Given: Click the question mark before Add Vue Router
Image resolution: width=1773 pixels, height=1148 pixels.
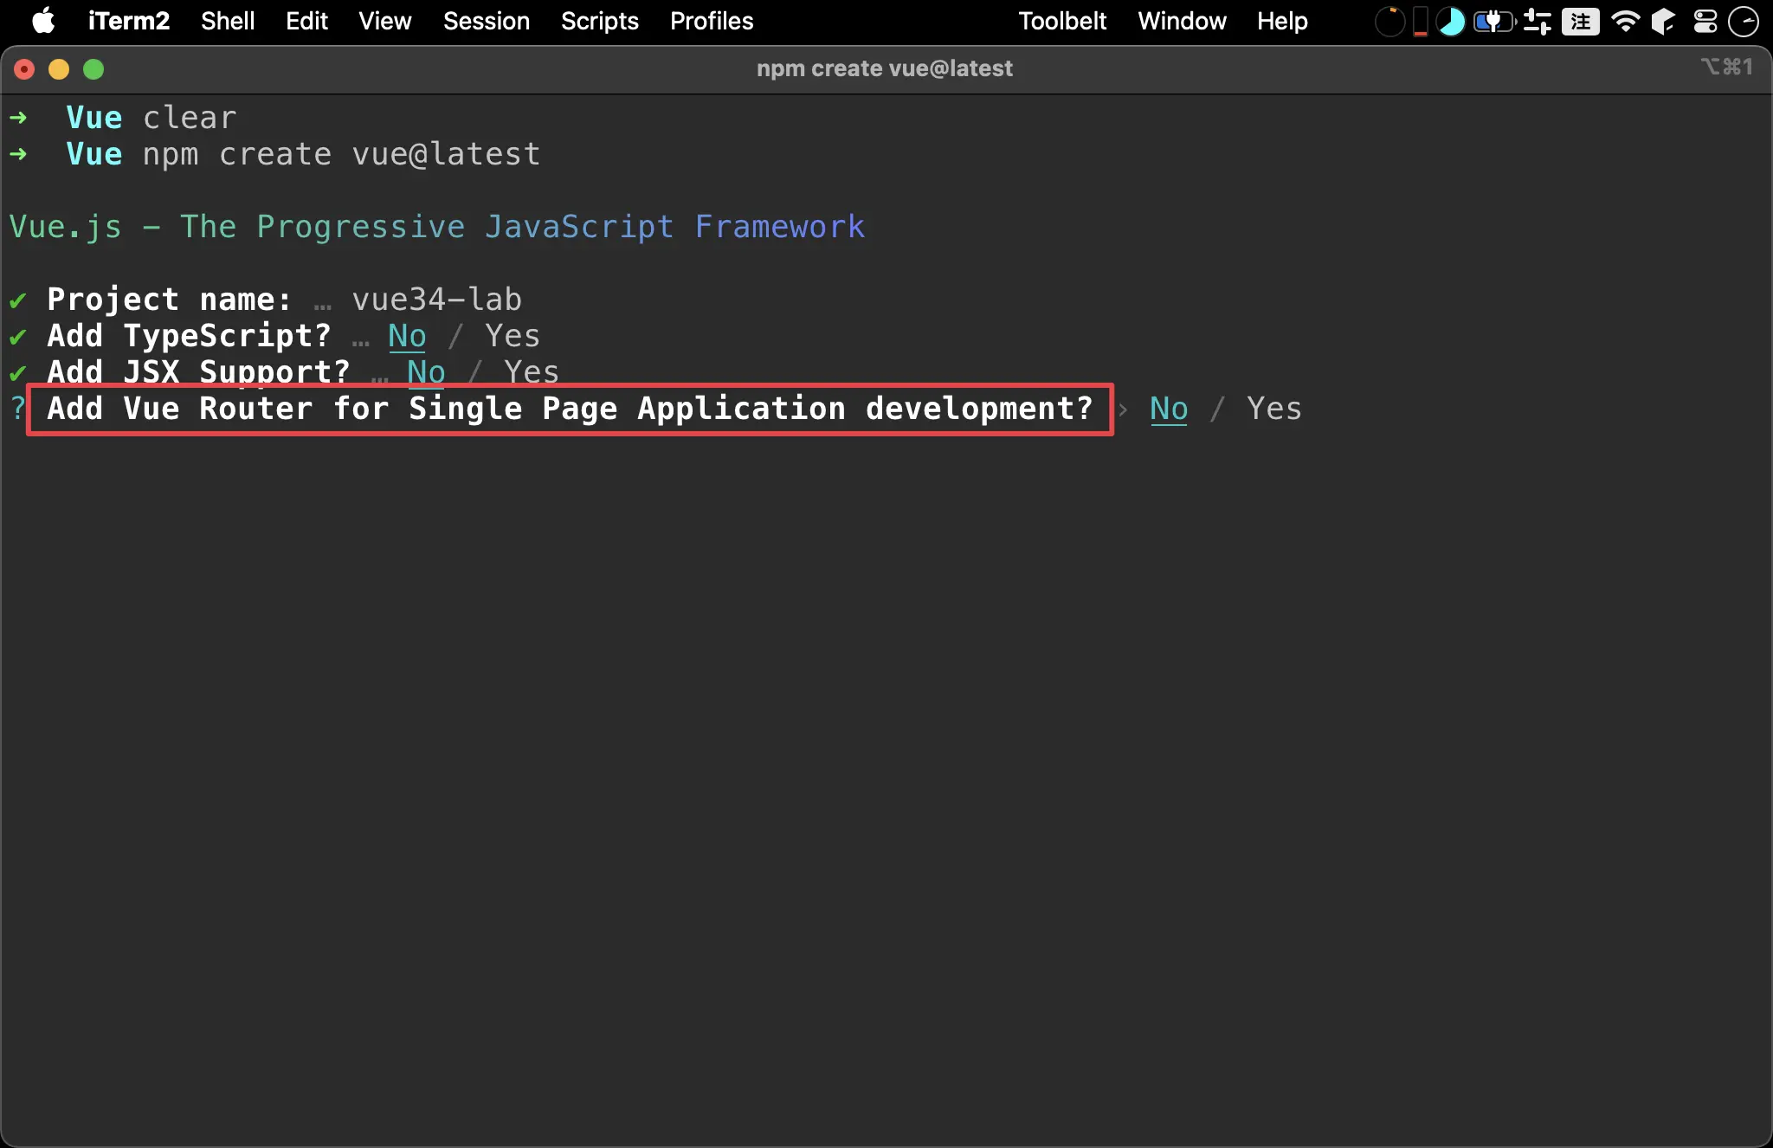Looking at the screenshot, I should point(17,409).
